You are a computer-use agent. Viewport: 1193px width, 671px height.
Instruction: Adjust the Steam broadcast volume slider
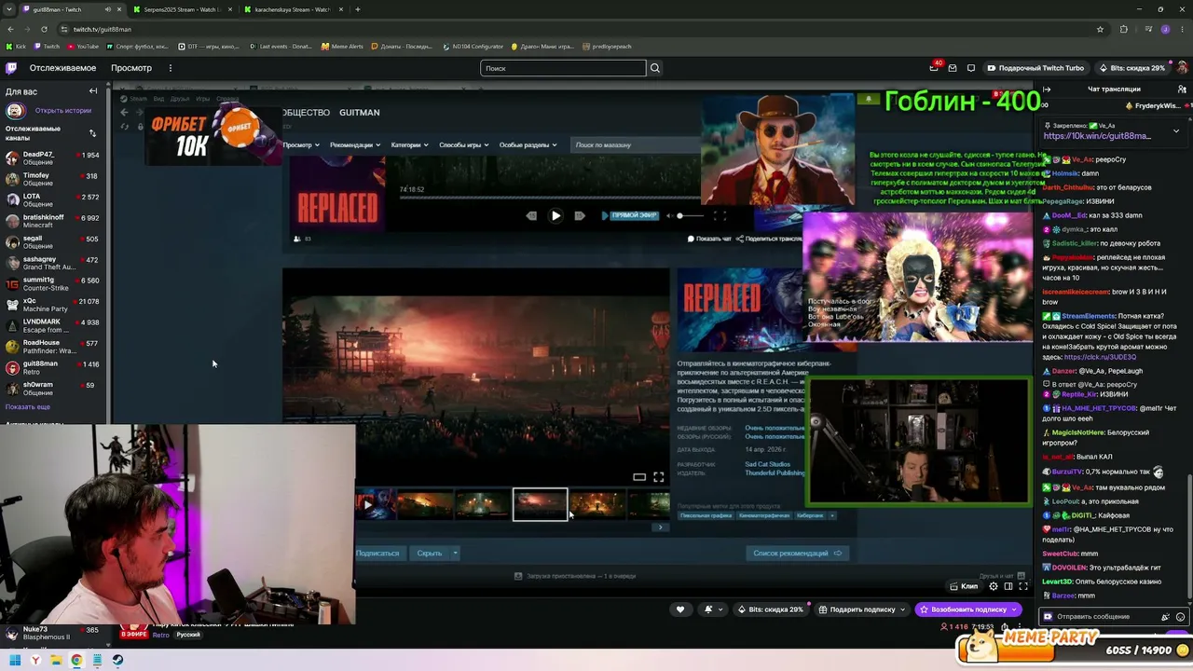click(690, 215)
